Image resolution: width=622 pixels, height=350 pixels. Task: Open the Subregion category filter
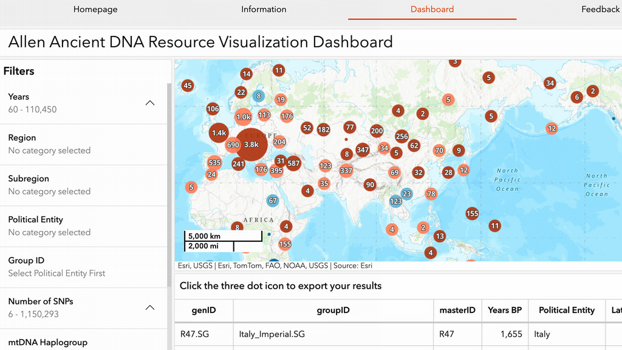pyautogui.click(x=84, y=185)
